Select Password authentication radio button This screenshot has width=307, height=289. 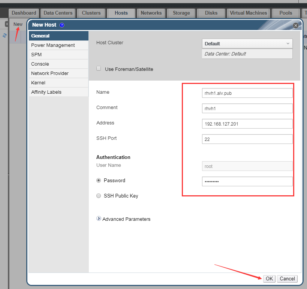pyautogui.click(x=99, y=180)
